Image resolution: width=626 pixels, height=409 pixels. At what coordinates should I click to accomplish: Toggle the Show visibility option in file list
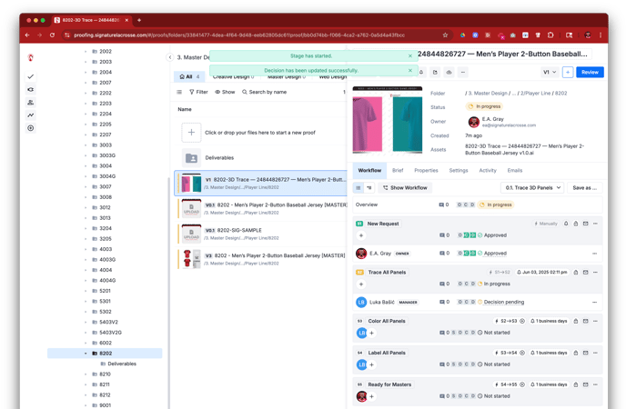click(x=224, y=92)
